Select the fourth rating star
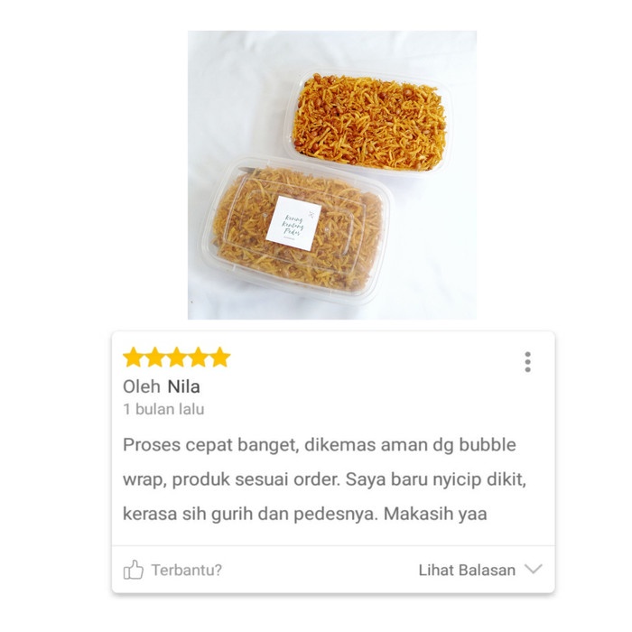Image resolution: width=632 pixels, height=632 pixels. pos(199,358)
